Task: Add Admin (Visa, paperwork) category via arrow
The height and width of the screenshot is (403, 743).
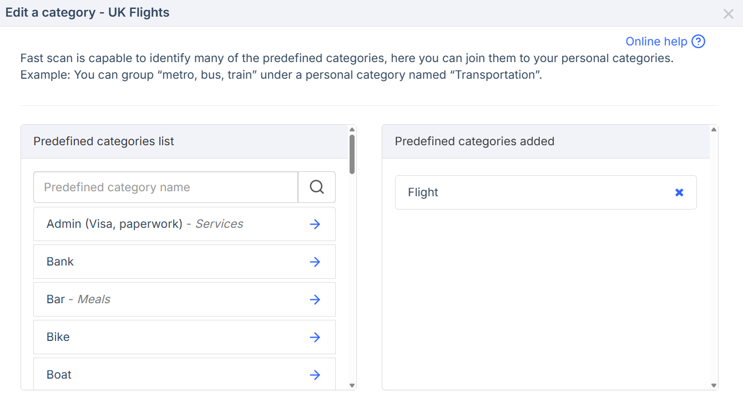Action: click(x=315, y=224)
